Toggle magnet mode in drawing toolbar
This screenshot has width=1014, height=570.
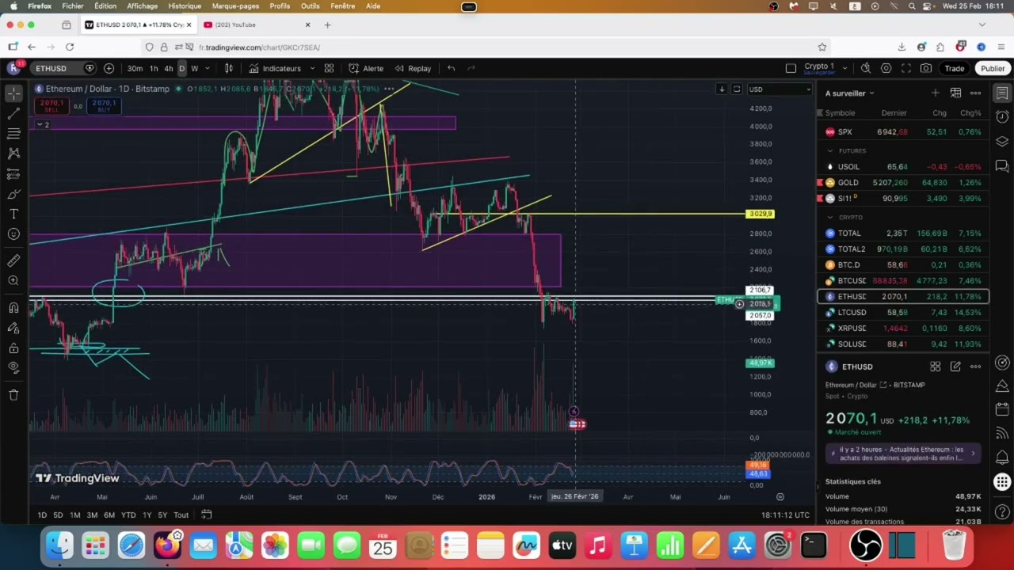(13, 308)
